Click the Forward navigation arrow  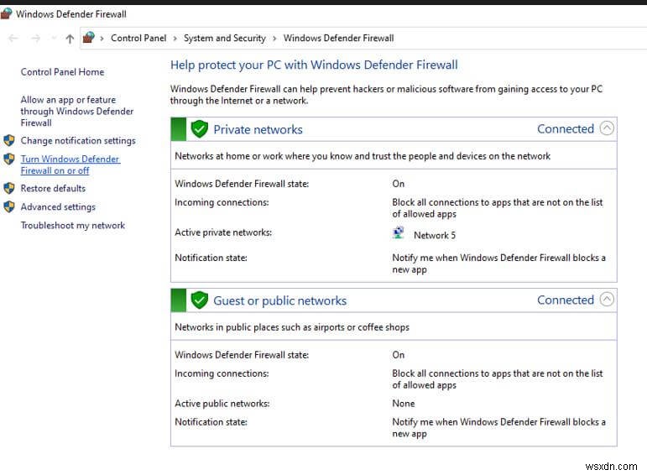point(36,39)
